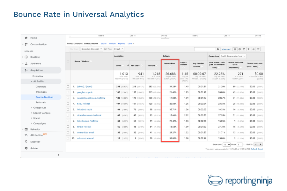This screenshot has width=287, height=191.
Task: Open the Discover lightbulb icon
Action: [x=27, y=141]
